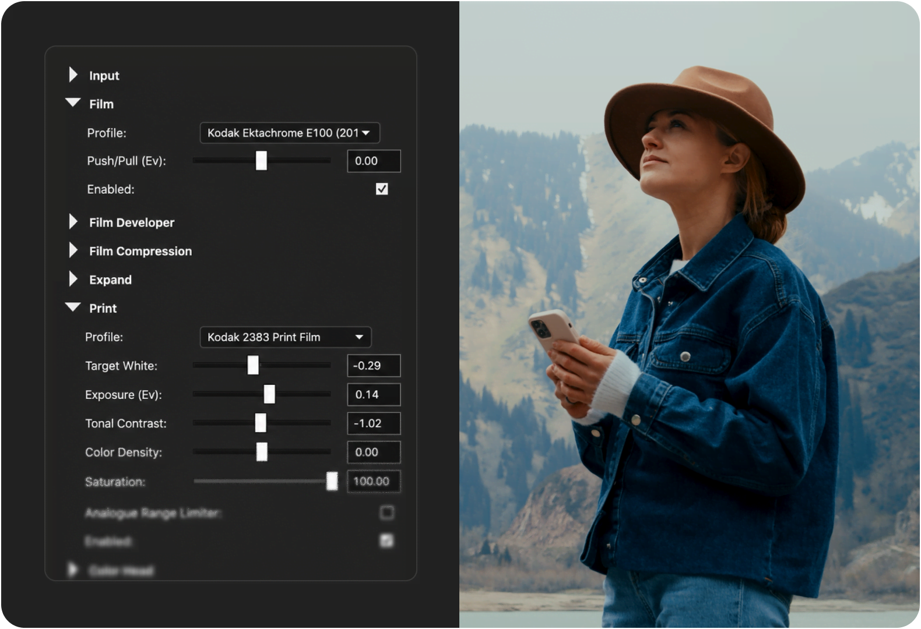Viewport: 921px width, 629px height.
Task: Toggle the blurred Print Enabled checkbox
Action: tap(386, 541)
